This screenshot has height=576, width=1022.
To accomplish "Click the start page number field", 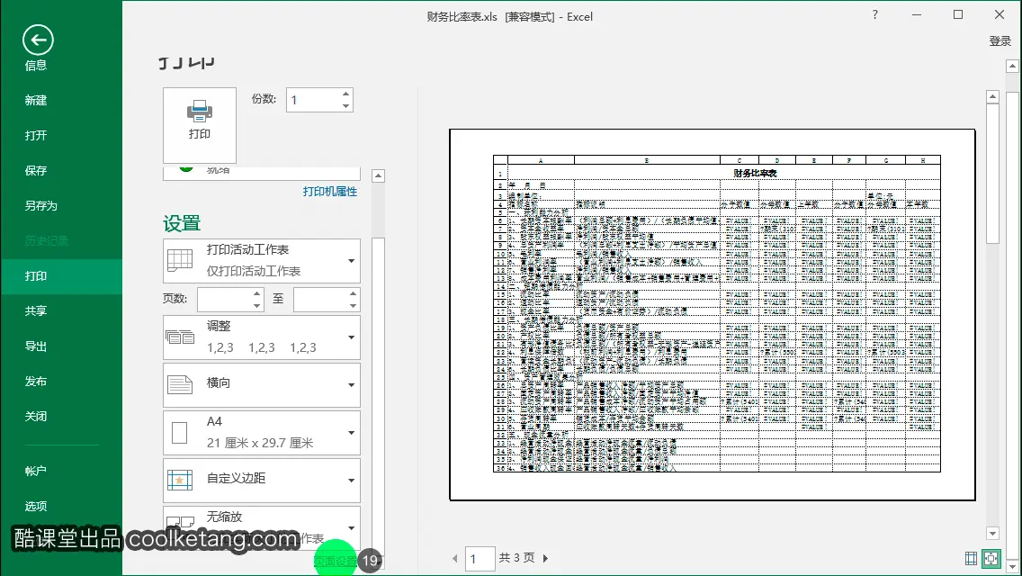I will (x=225, y=300).
